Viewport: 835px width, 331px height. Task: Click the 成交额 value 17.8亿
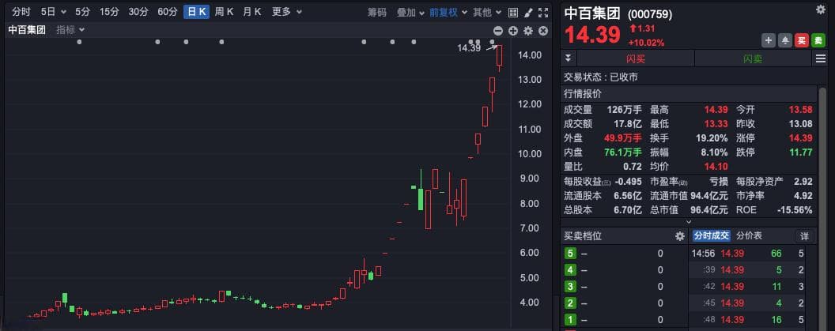[x=629, y=124]
